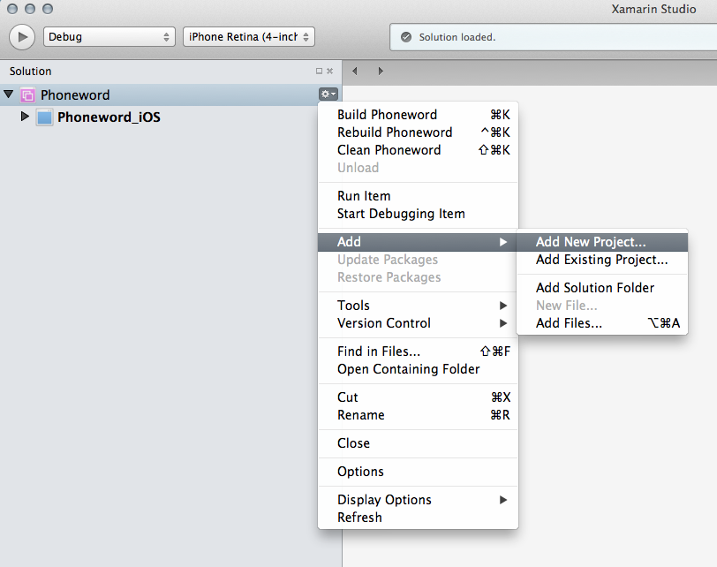Close the Solution pad with X icon

pos(330,72)
